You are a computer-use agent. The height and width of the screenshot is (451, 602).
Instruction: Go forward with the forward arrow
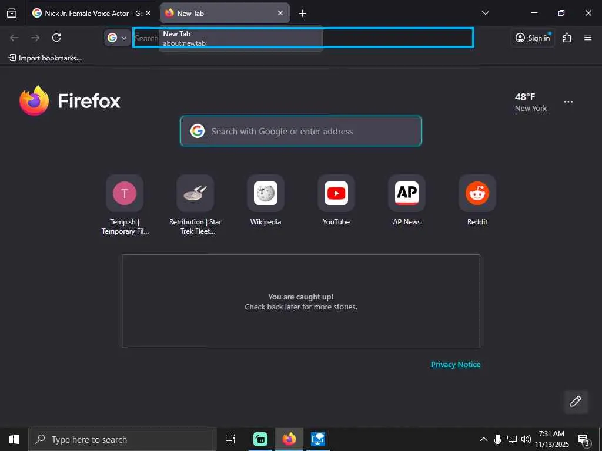(35, 38)
